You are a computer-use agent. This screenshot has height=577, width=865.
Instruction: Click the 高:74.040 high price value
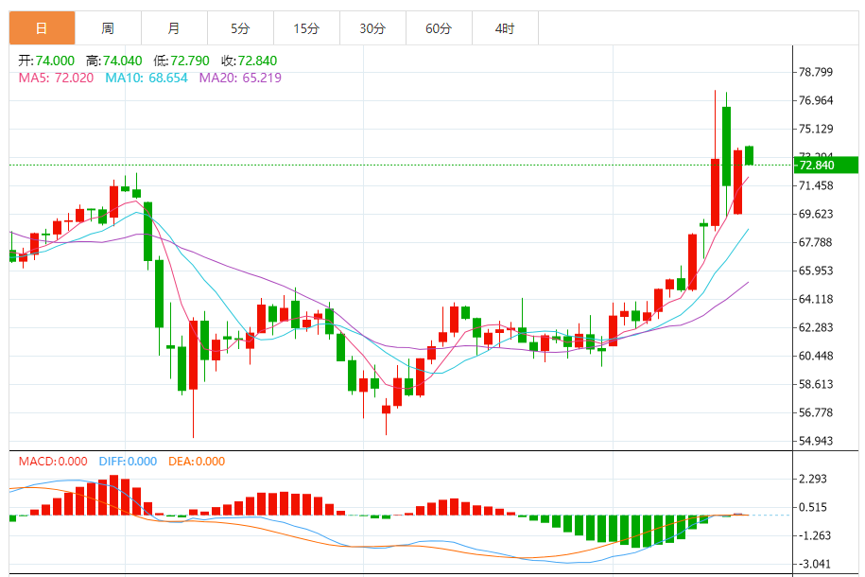(114, 61)
